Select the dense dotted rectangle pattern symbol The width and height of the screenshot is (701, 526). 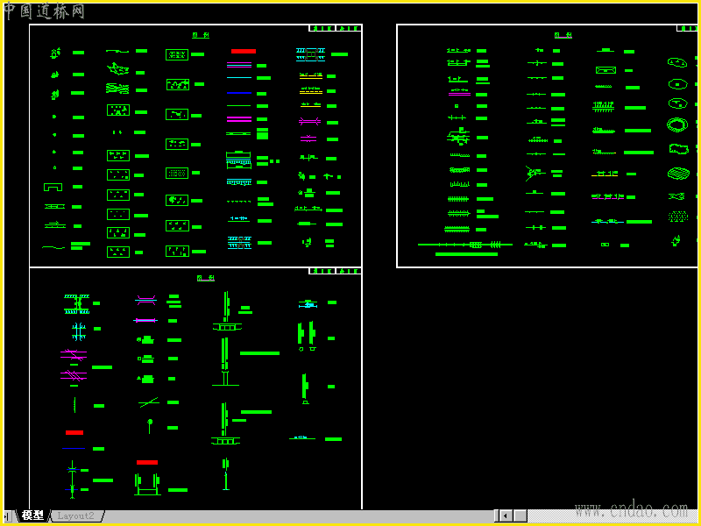point(177,173)
